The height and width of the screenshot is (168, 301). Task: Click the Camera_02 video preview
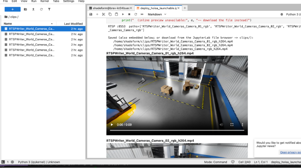click(x=177, y=150)
